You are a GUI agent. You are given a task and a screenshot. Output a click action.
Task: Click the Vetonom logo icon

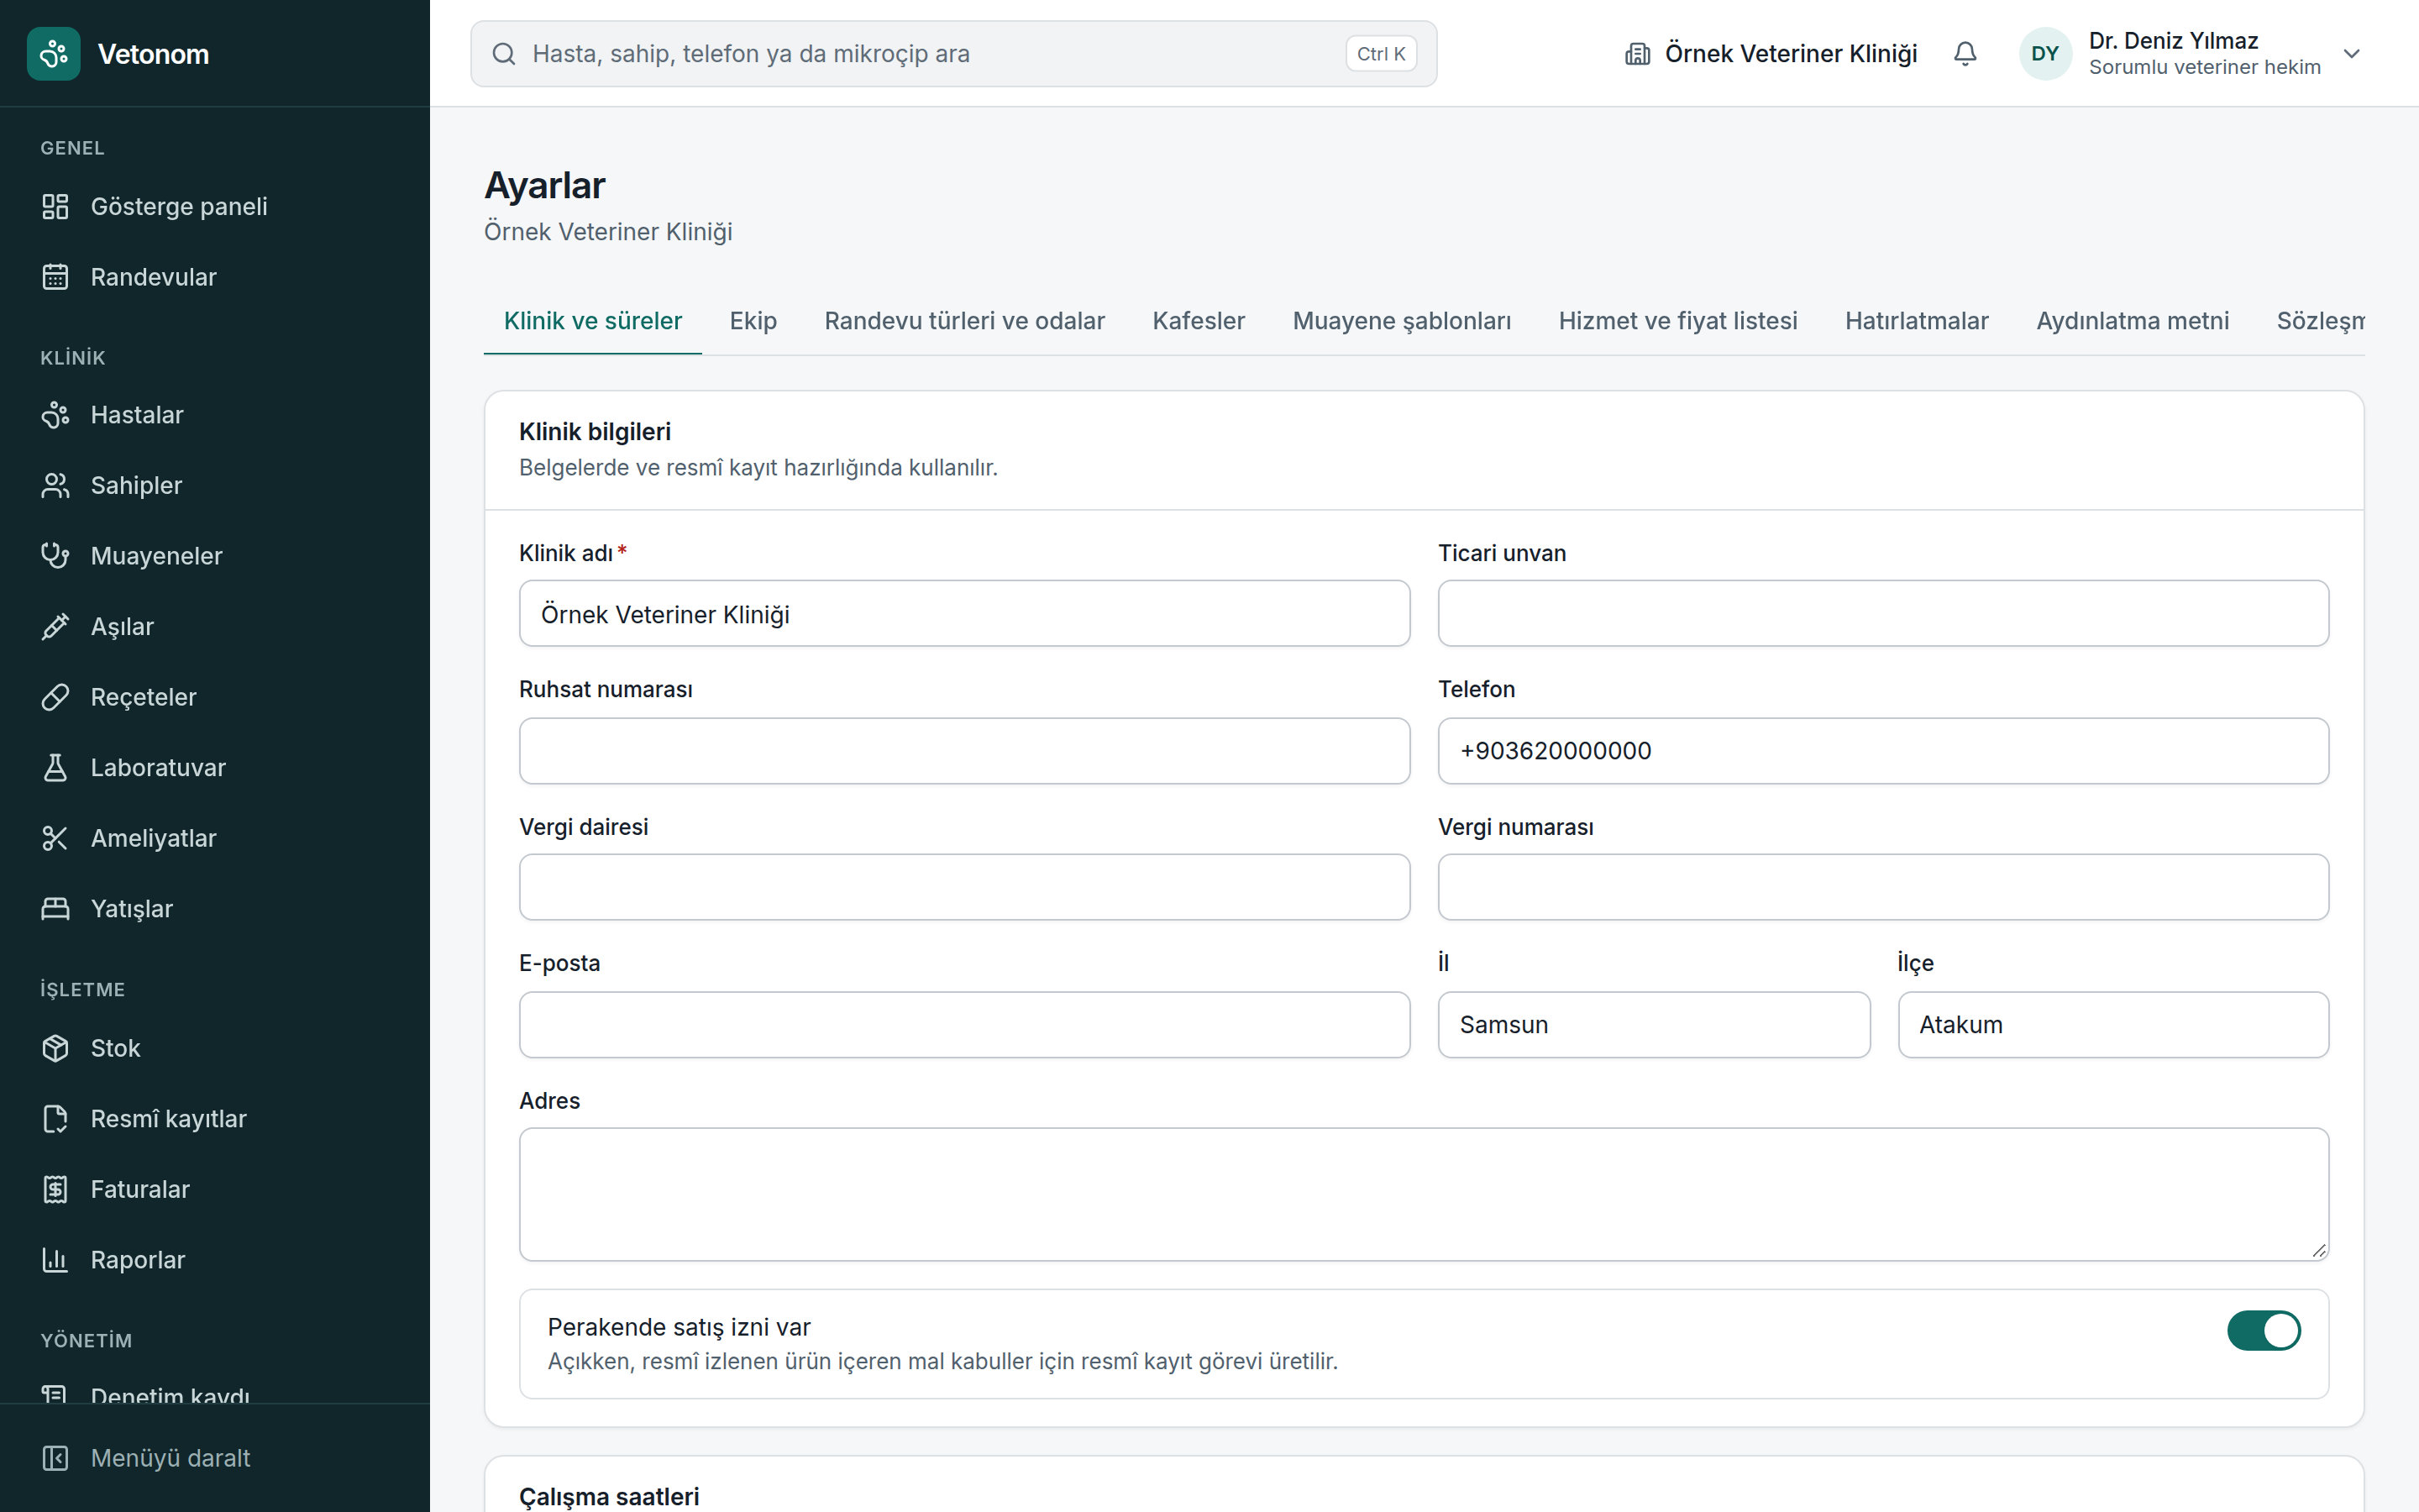54,54
